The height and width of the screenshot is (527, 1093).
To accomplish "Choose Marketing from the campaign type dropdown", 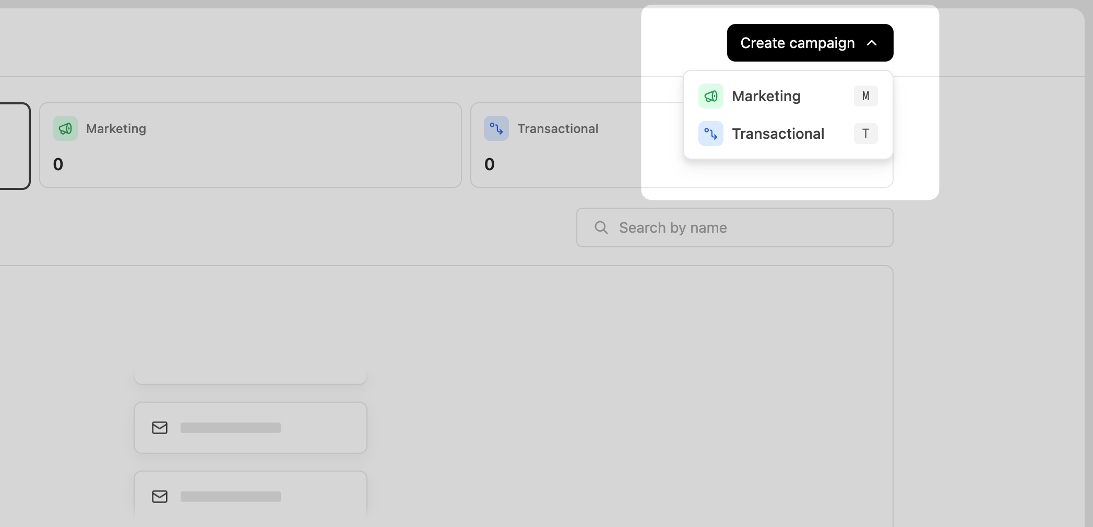I will [766, 96].
